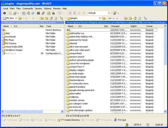The width and height of the screenshot is (168, 128).
Task: Select the all-in-one-seo-pack remote folder
Action: (77, 47)
